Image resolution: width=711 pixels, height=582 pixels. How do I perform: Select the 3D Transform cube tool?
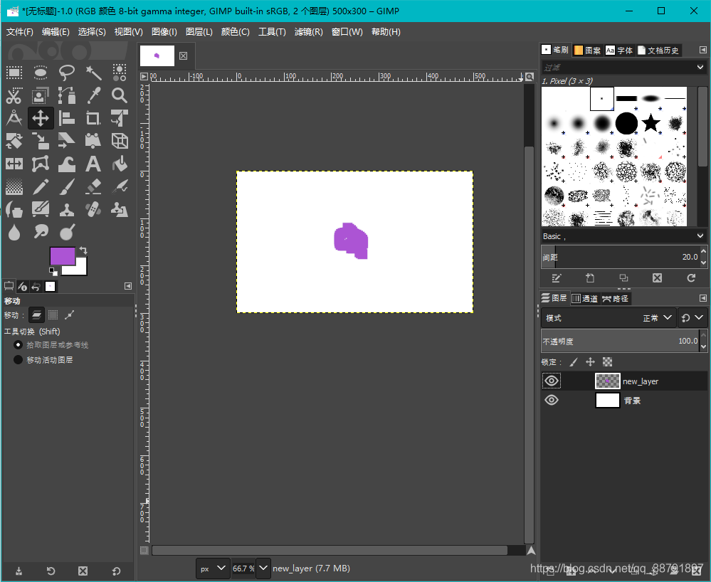[x=120, y=141]
